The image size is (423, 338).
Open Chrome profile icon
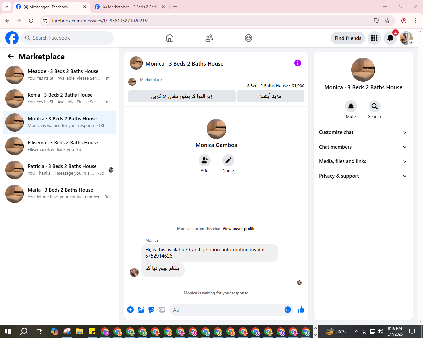tap(404, 21)
